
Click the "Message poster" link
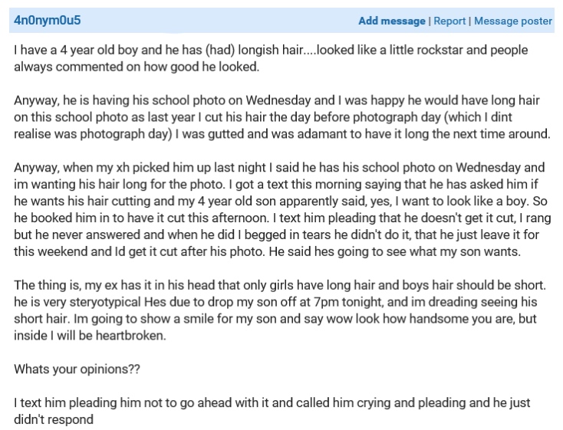point(512,21)
